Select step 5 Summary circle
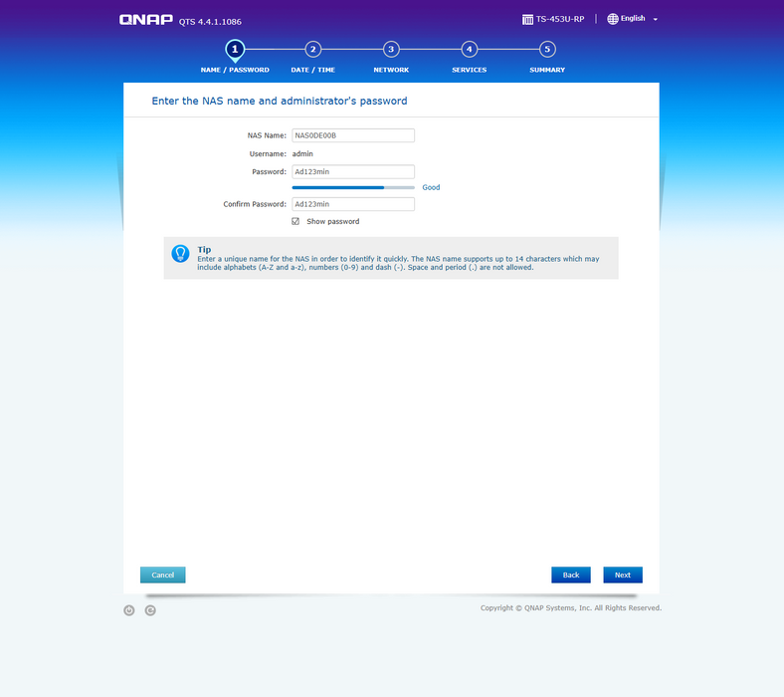 547,49
